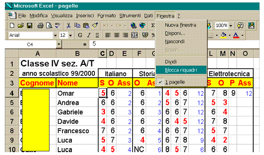Align cell text right

(x=125, y=35)
